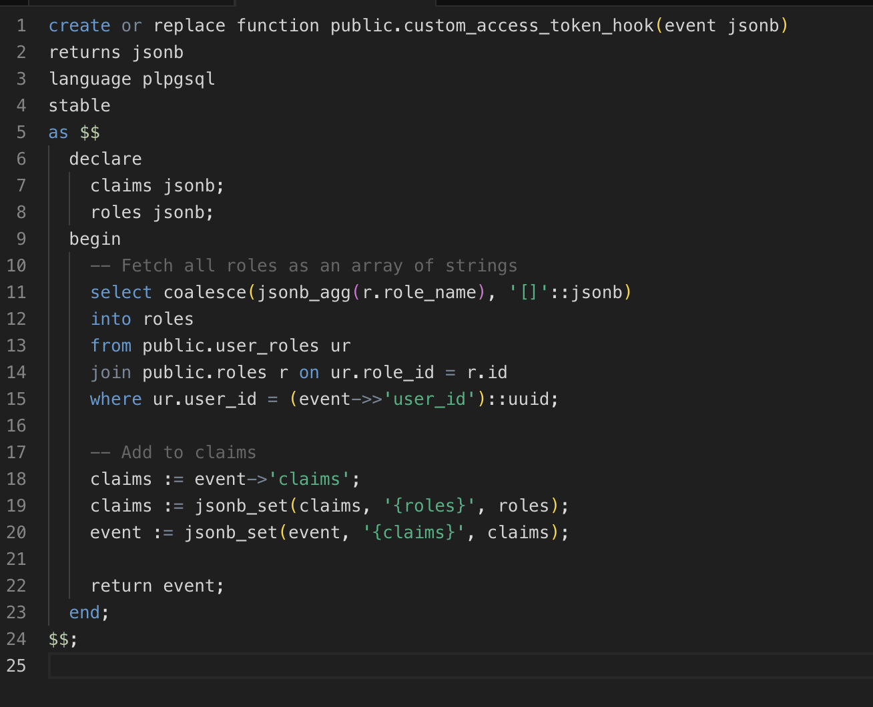
Task: Click the comment "-- Add to claims"
Action: coord(174,453)
